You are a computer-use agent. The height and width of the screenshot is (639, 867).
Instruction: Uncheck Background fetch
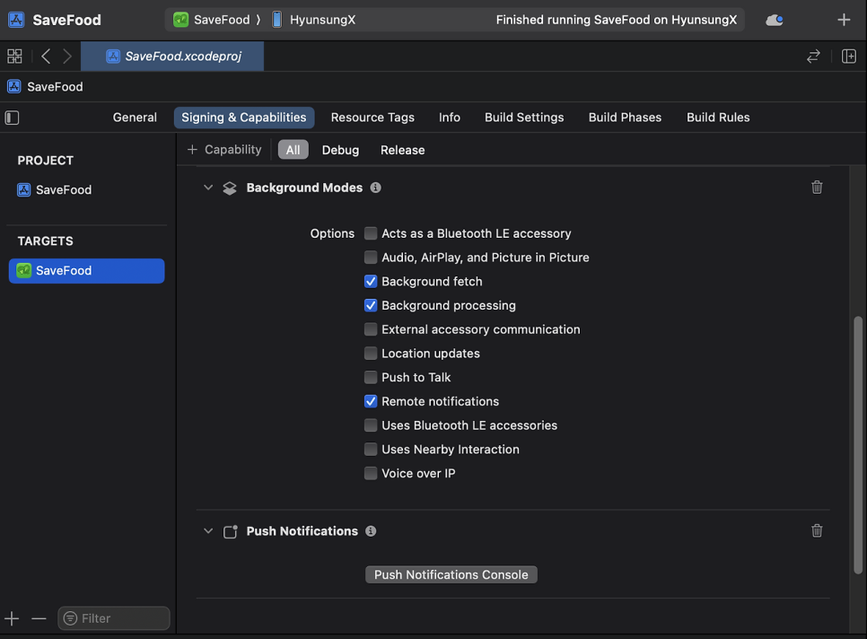click(371, 282)
